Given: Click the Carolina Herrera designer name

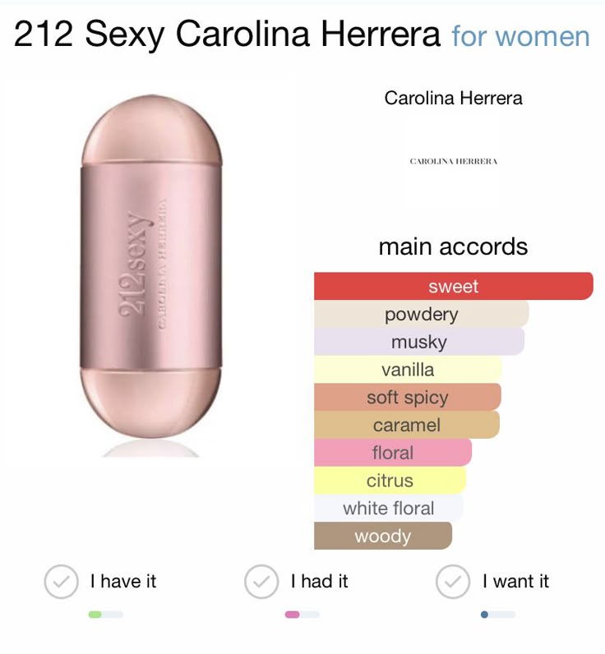Looking at the screenshot, I should point(453,98).
